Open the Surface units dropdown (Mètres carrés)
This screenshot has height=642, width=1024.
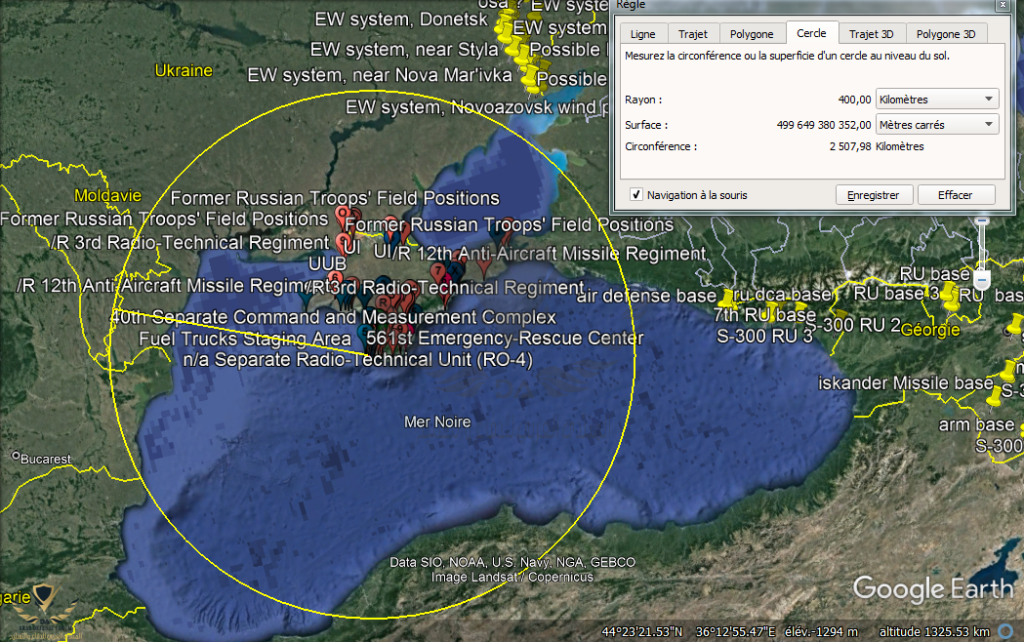[937, 125]
